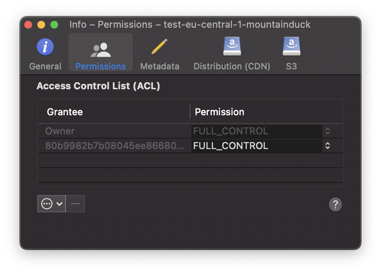This screenshot has height=273, width=381.
Task: Remove selected grantee with minus button
Action: (76, 204)
